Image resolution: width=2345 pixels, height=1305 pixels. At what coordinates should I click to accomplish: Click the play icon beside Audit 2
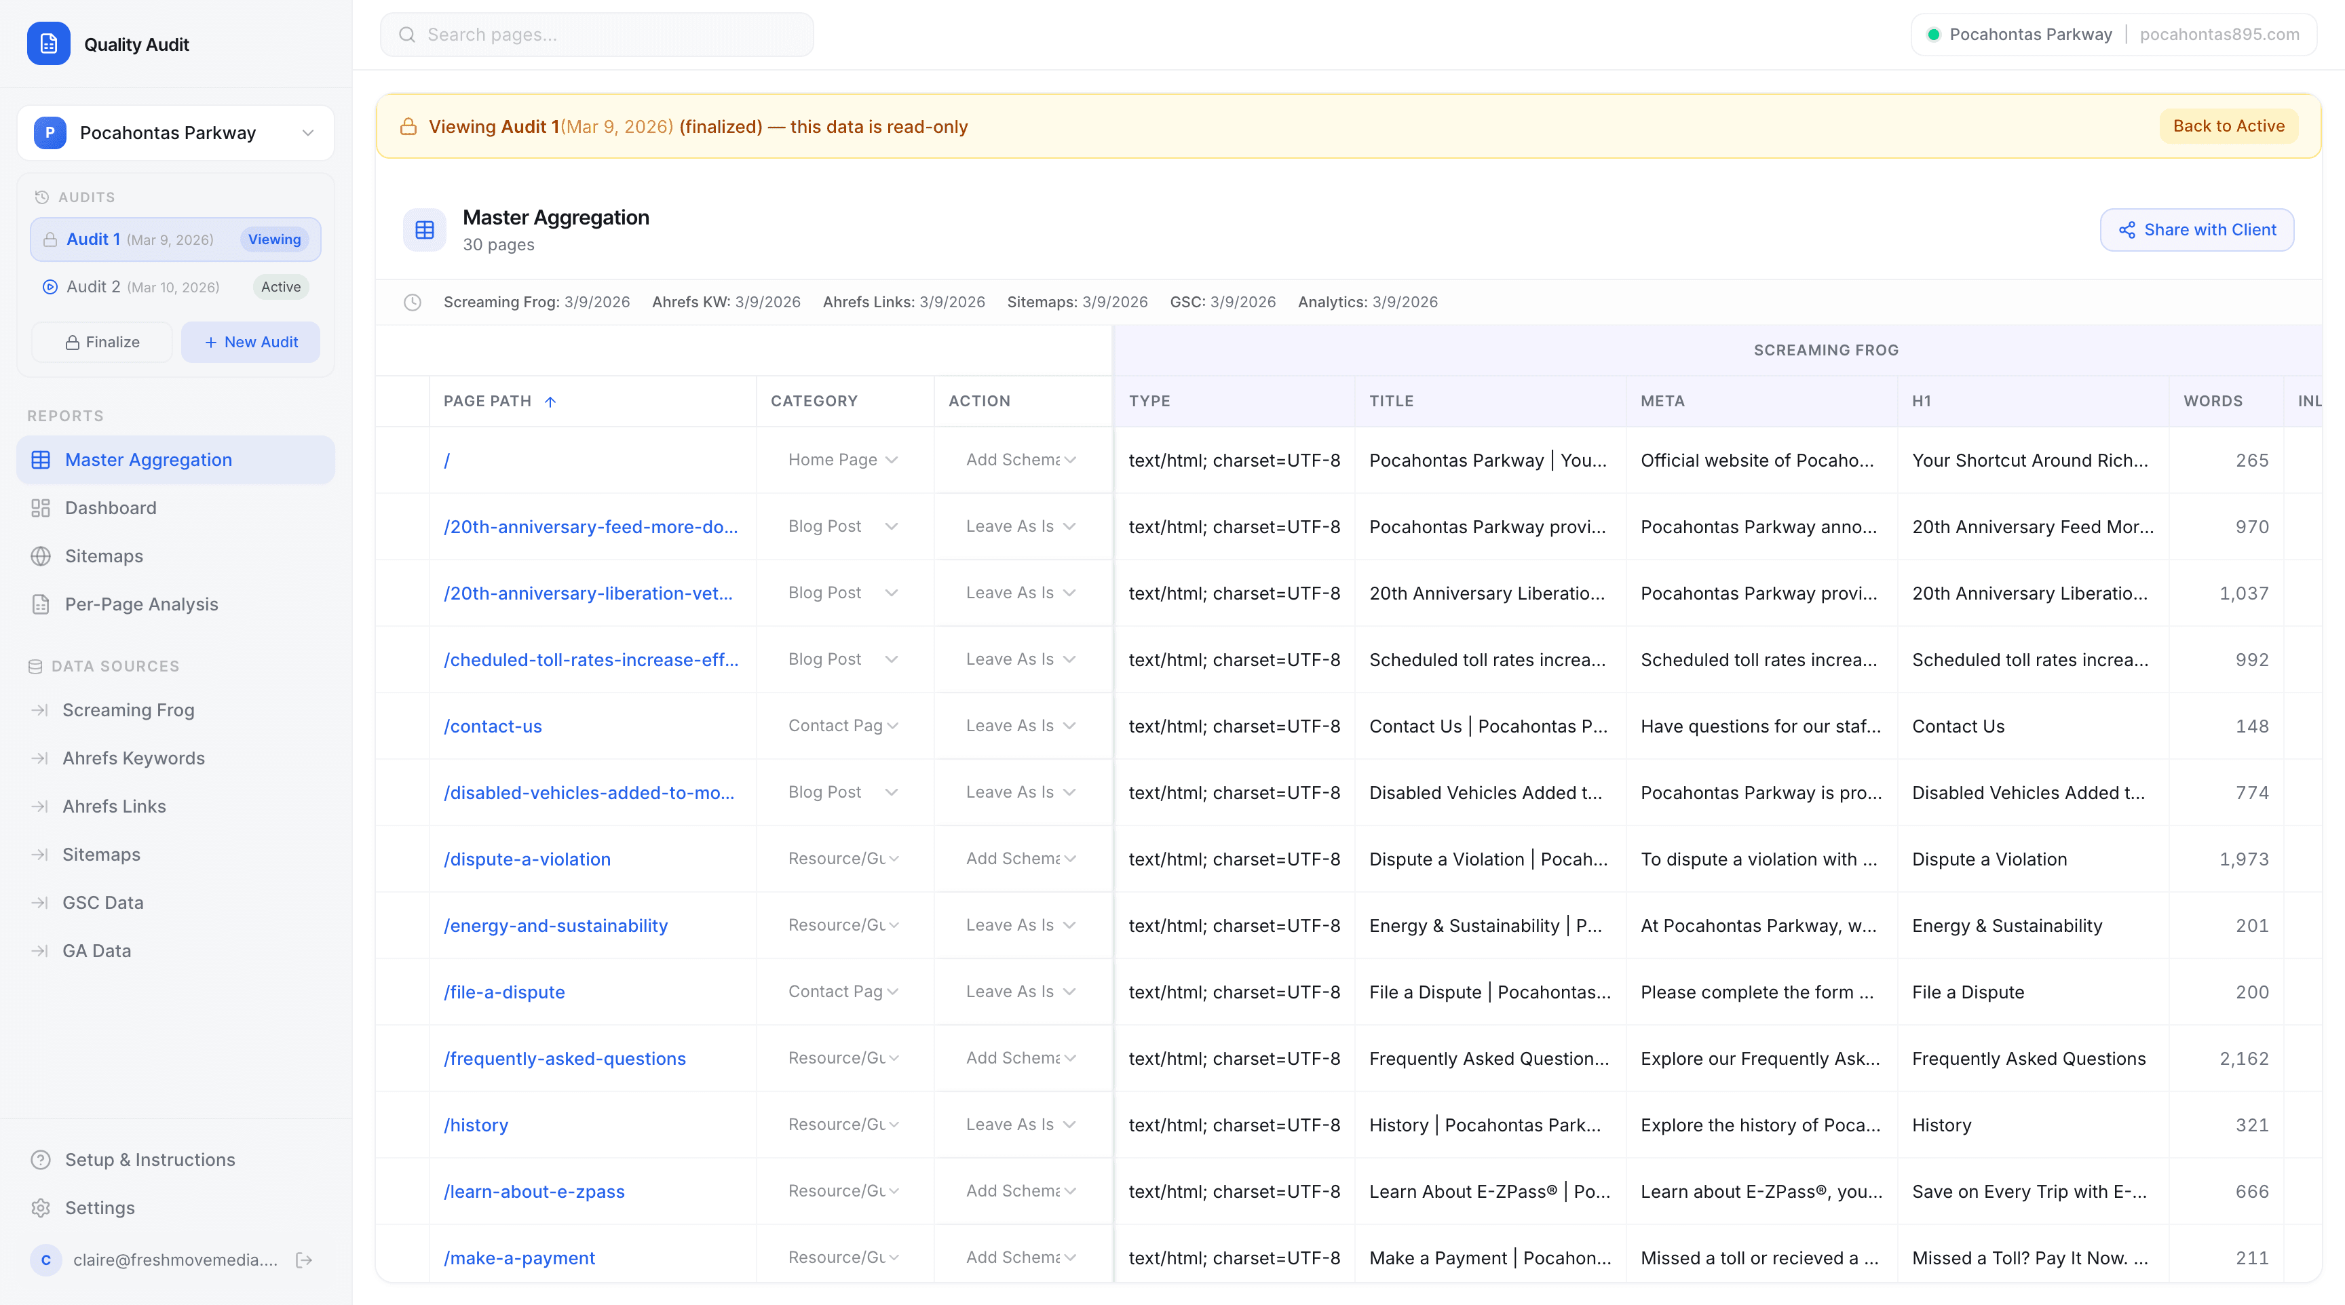pyautogui.click(x=50, y=287)
